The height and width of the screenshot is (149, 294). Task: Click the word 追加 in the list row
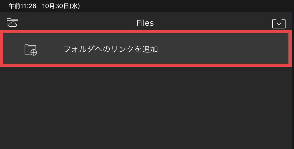pos(150,49)
